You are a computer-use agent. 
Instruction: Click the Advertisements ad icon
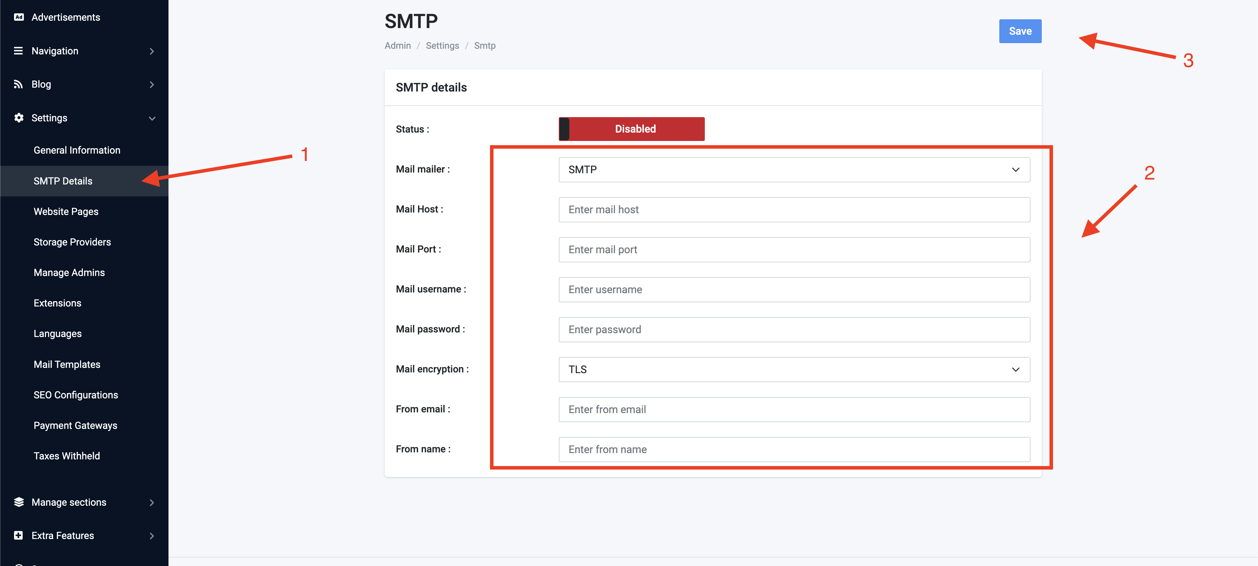pyautogui.click(x=19, y=17)
